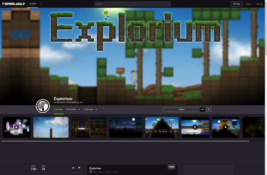Click the Get App button
Screen dimensions: 267x175
point(236,4)
